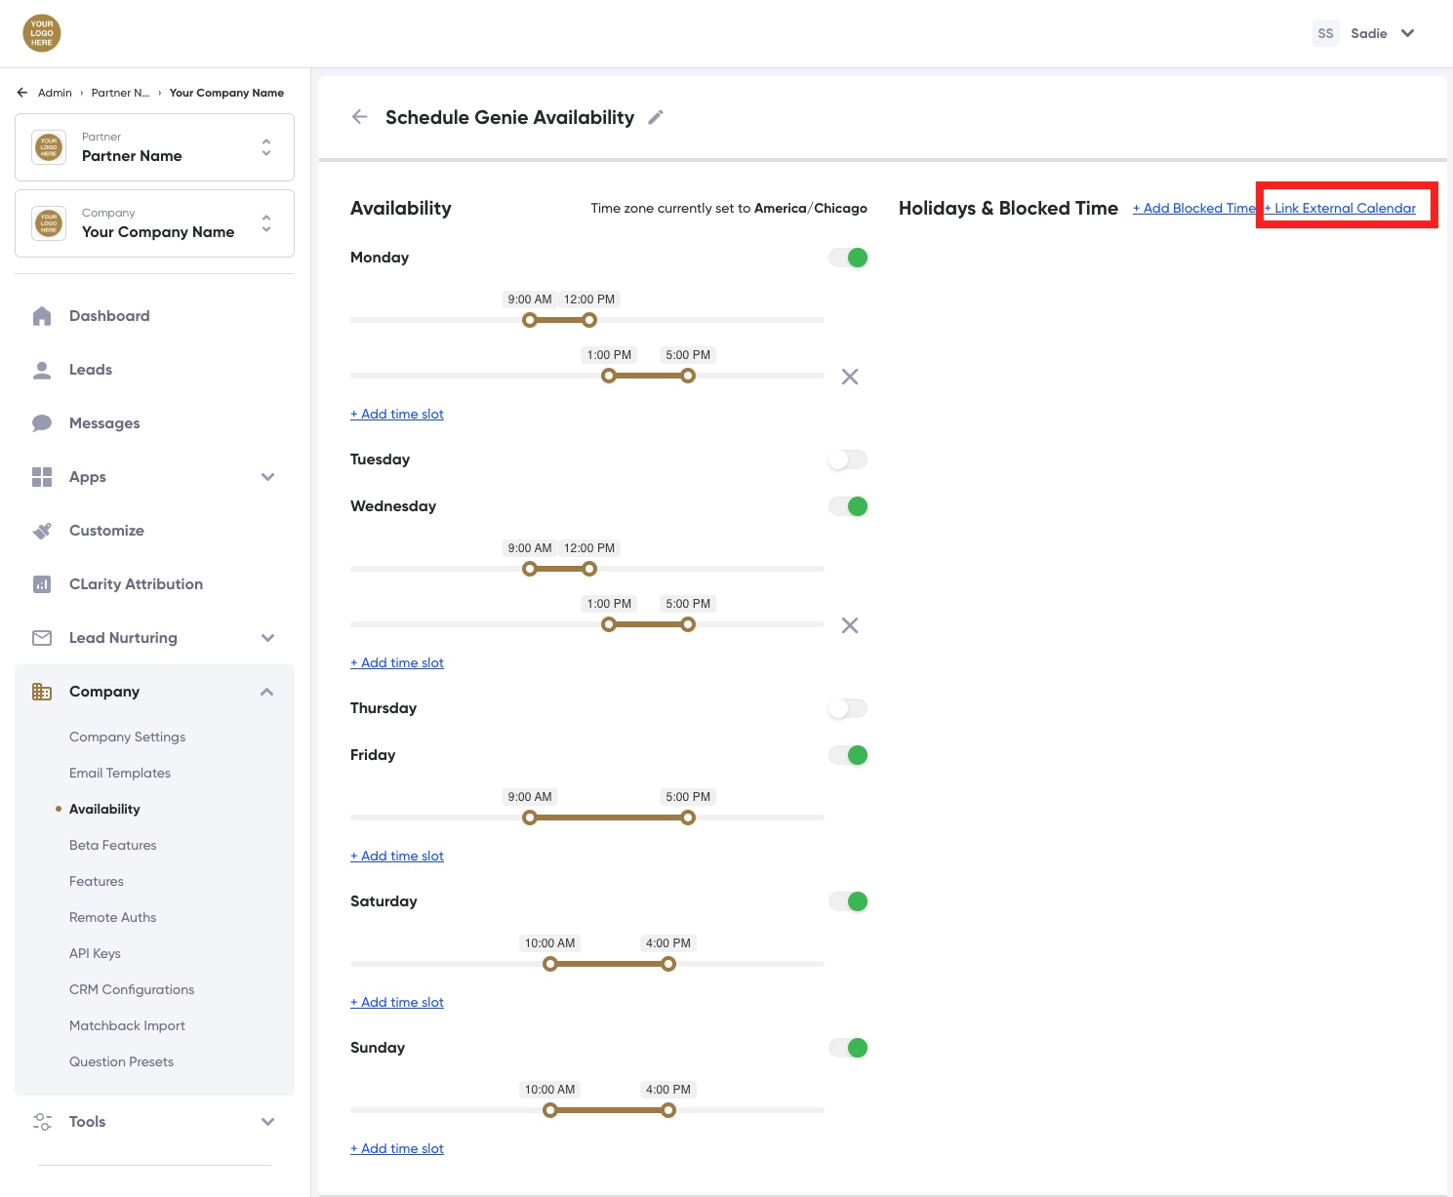This screenshot has width=1453, height=1197.
Task: Click the back arrow next to Schedule Genie Availability
Action: 360,117
